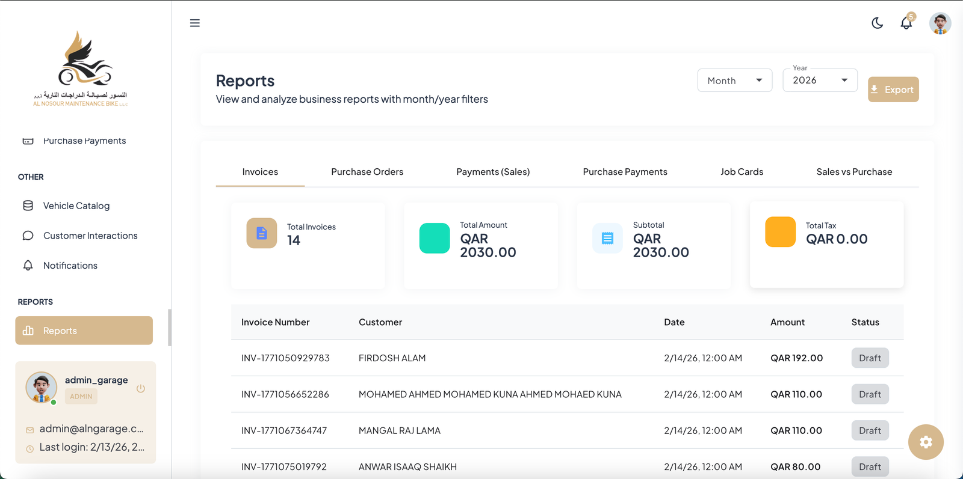Click the hamburger menu icon

[x=194, y=23]
